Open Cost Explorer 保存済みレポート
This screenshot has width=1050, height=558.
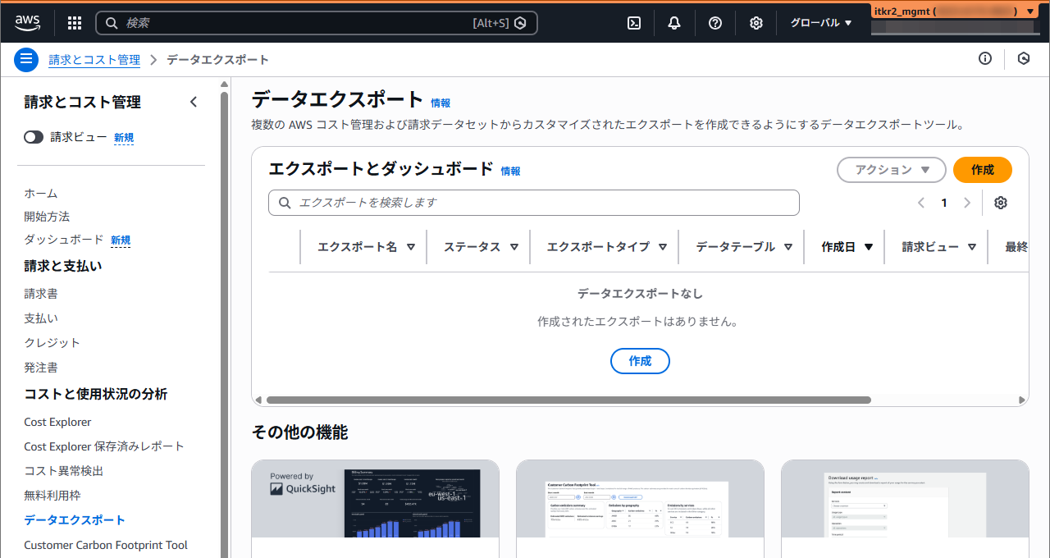(104, 446)
